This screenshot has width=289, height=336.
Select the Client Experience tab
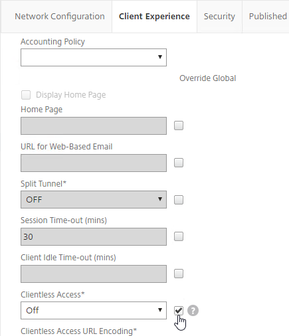tap(154, 17)
